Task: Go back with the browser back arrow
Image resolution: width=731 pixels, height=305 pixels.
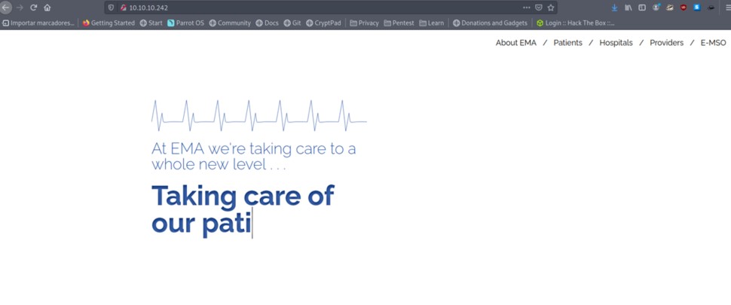Action: [x=5, y=8]
